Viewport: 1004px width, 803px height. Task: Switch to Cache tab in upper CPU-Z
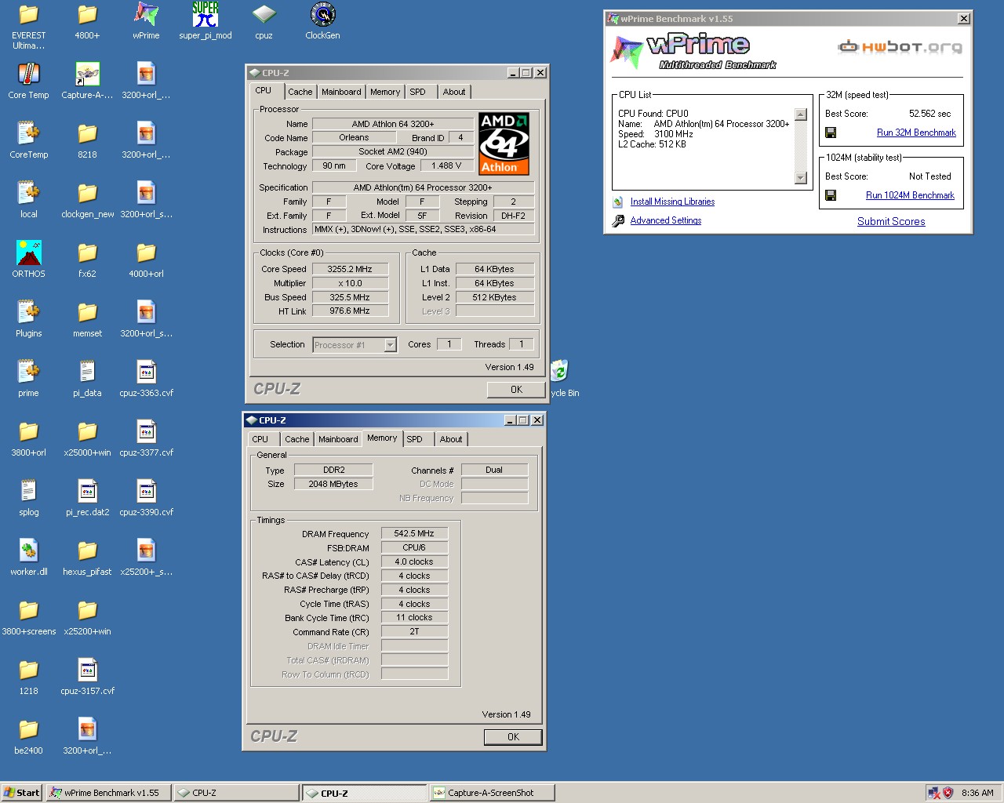point(300,92)
